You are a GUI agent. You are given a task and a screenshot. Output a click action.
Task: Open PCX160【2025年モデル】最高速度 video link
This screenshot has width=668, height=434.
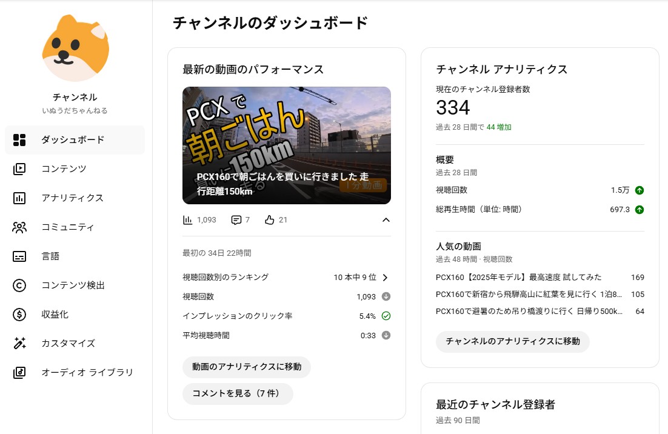518,278
